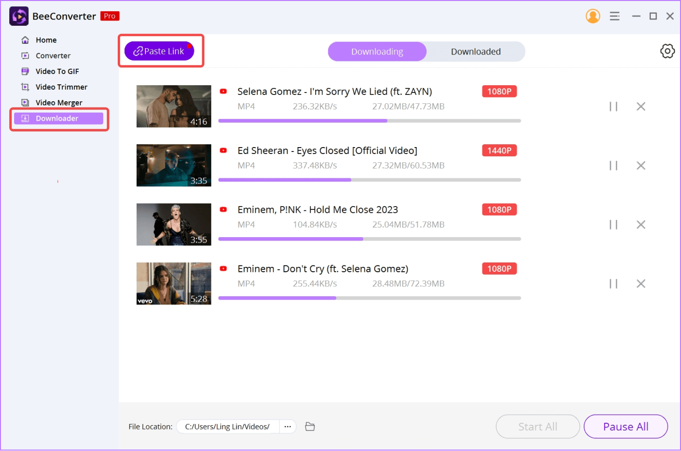
Task: Click 1080P badge on Eminem Don't Cry
Action: click(499, 268)
